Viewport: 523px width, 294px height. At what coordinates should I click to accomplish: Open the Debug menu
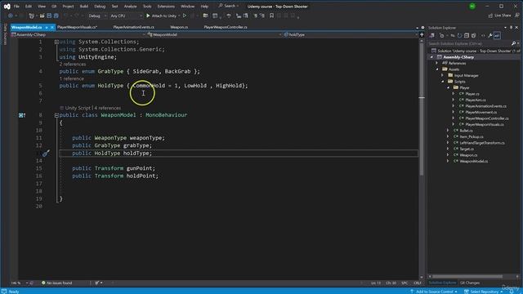(100, 7)
